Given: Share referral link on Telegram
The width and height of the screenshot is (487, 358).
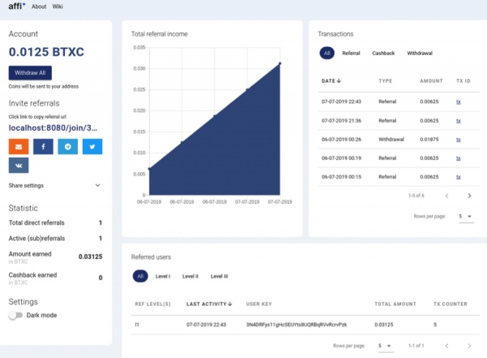Looking at the screenshot, I should (x=67, y=147).
